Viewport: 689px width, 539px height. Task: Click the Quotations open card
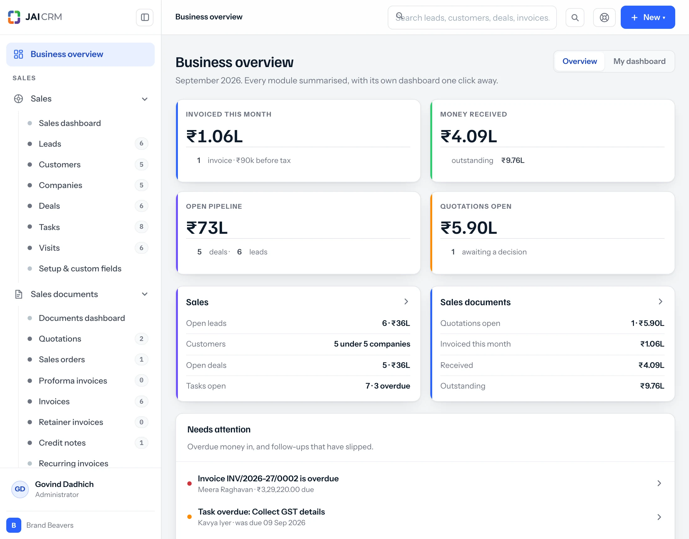[552, 233]
